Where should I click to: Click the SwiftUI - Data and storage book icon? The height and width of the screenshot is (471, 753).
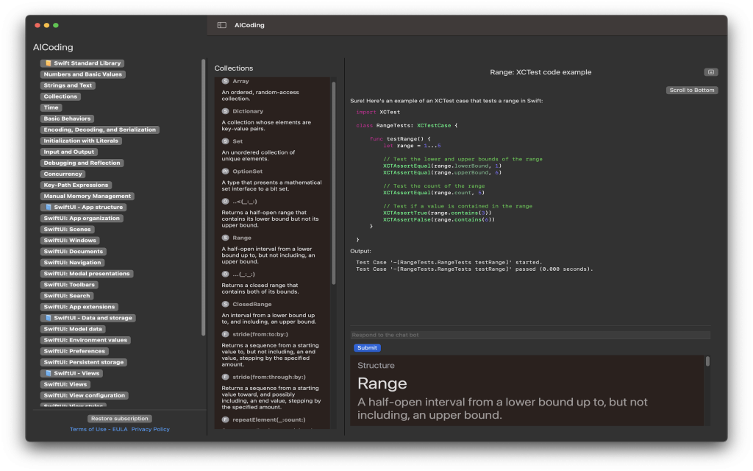pyautogui.click(x=48, y=318)
